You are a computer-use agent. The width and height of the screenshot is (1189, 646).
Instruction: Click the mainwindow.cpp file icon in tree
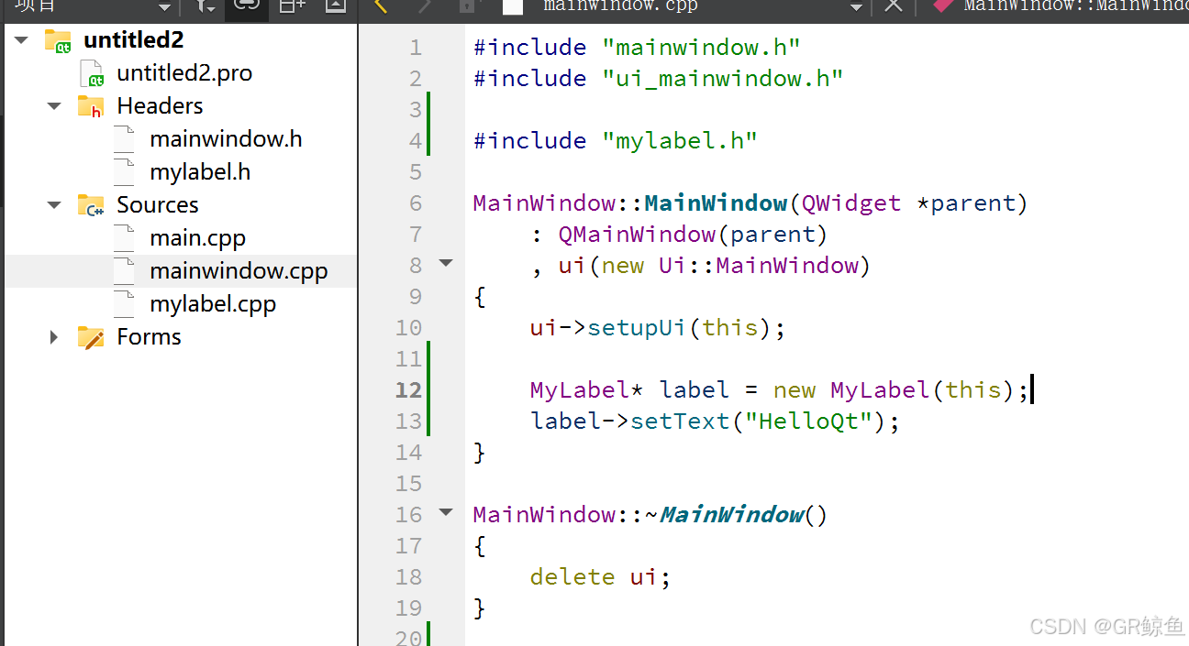pos(125,271)
